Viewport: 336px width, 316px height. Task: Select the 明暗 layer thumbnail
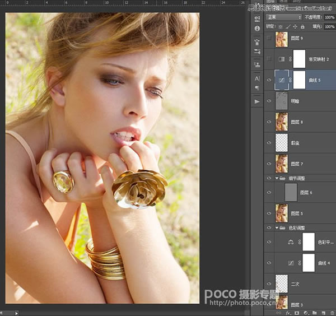coord(282,101)
